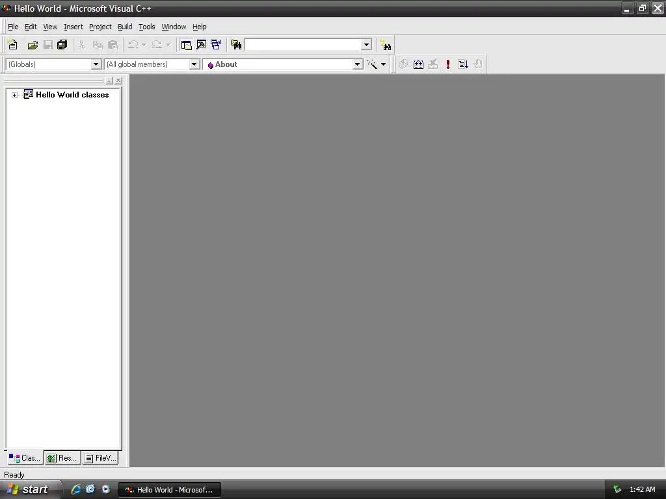This screenshot has height=499, width=666.
Task: Open the Window menu
Action: point(174,27)
